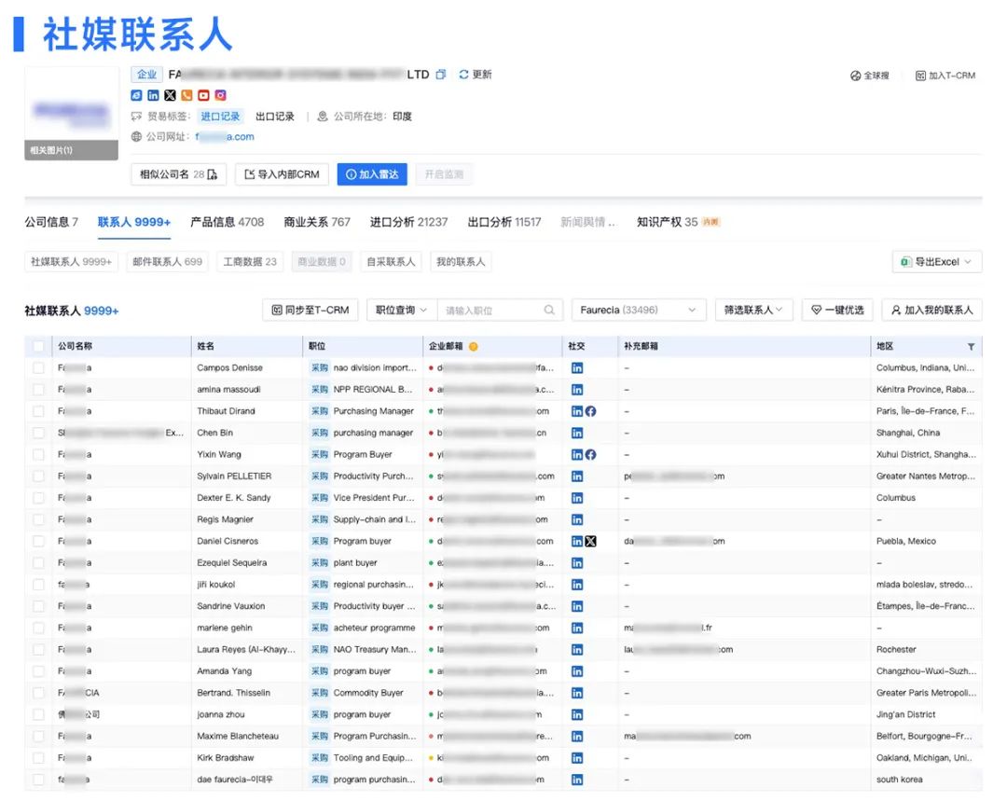1007x801 pixels.
Task: Select the 工商数据 23 sub-tab
Action: (x=250, y=261)
